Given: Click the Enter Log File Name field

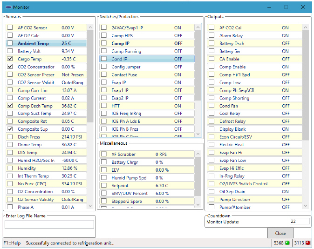Looking at the screenshot, I should 49,224.
